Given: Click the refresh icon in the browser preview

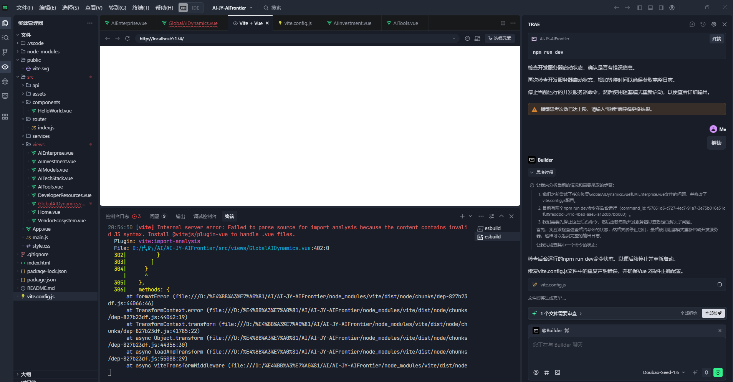Looking at the screenshot, I should point(127,38).
